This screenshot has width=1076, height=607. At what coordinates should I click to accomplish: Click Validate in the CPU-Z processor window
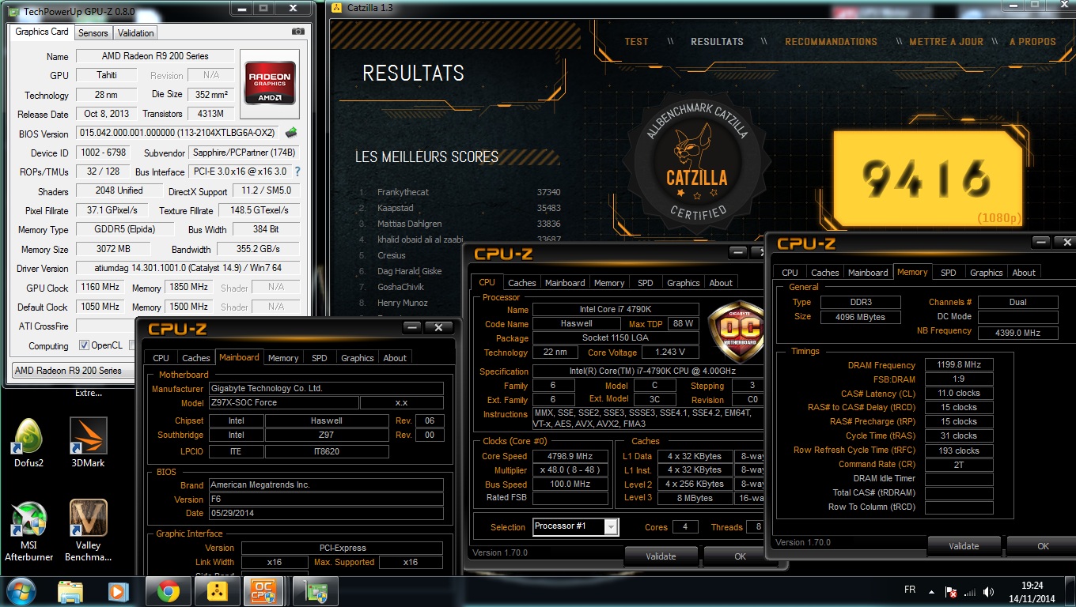click(661, 556)
